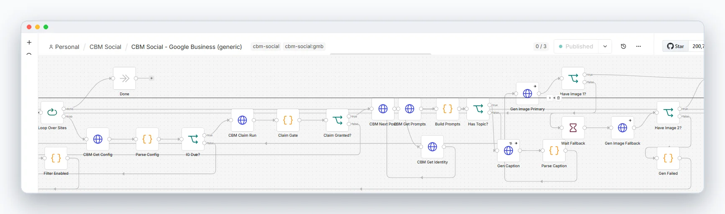Image resolution: width=725 pixels, height=214 pixels.
Task: Expand the Published dropdown arrow
Action: pyautogui.click(x=605, y=46)
